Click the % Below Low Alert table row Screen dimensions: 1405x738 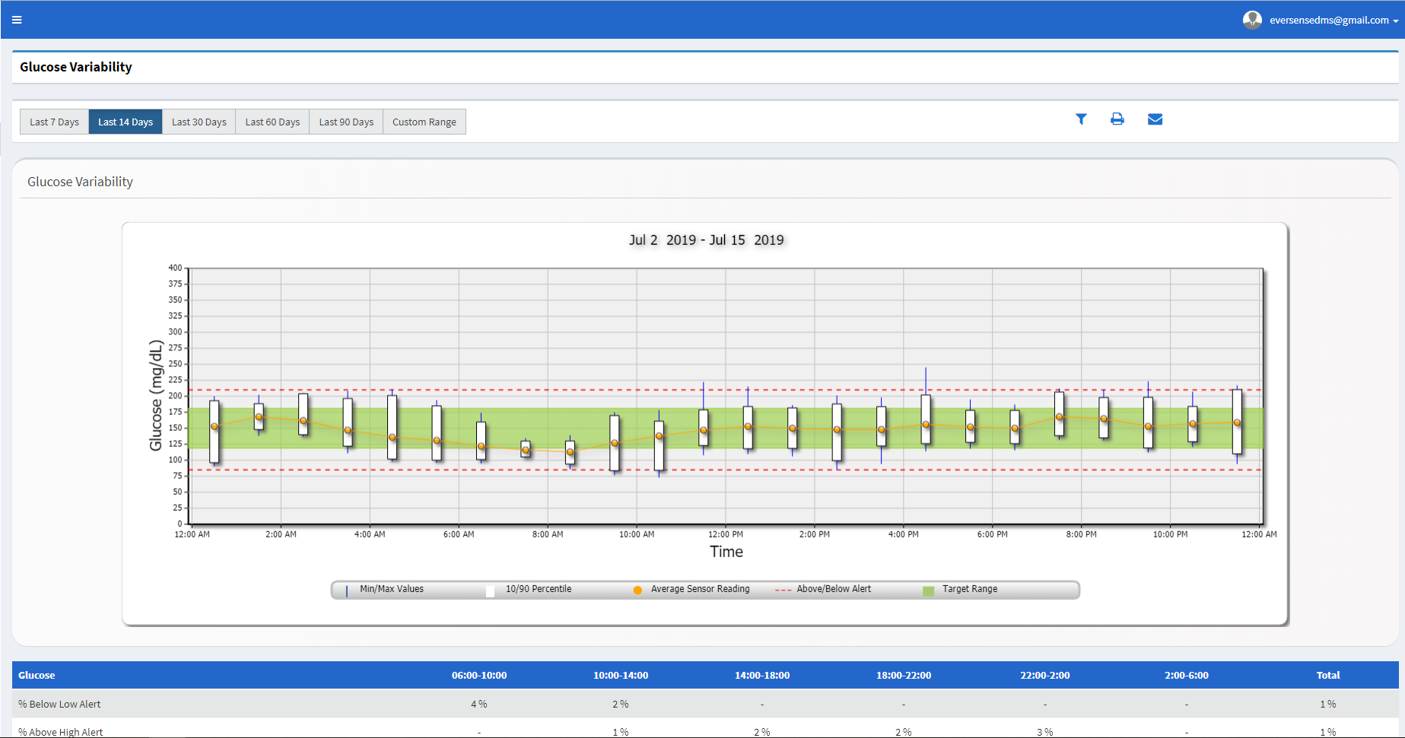pyautogui.click(x=60, y=704)
